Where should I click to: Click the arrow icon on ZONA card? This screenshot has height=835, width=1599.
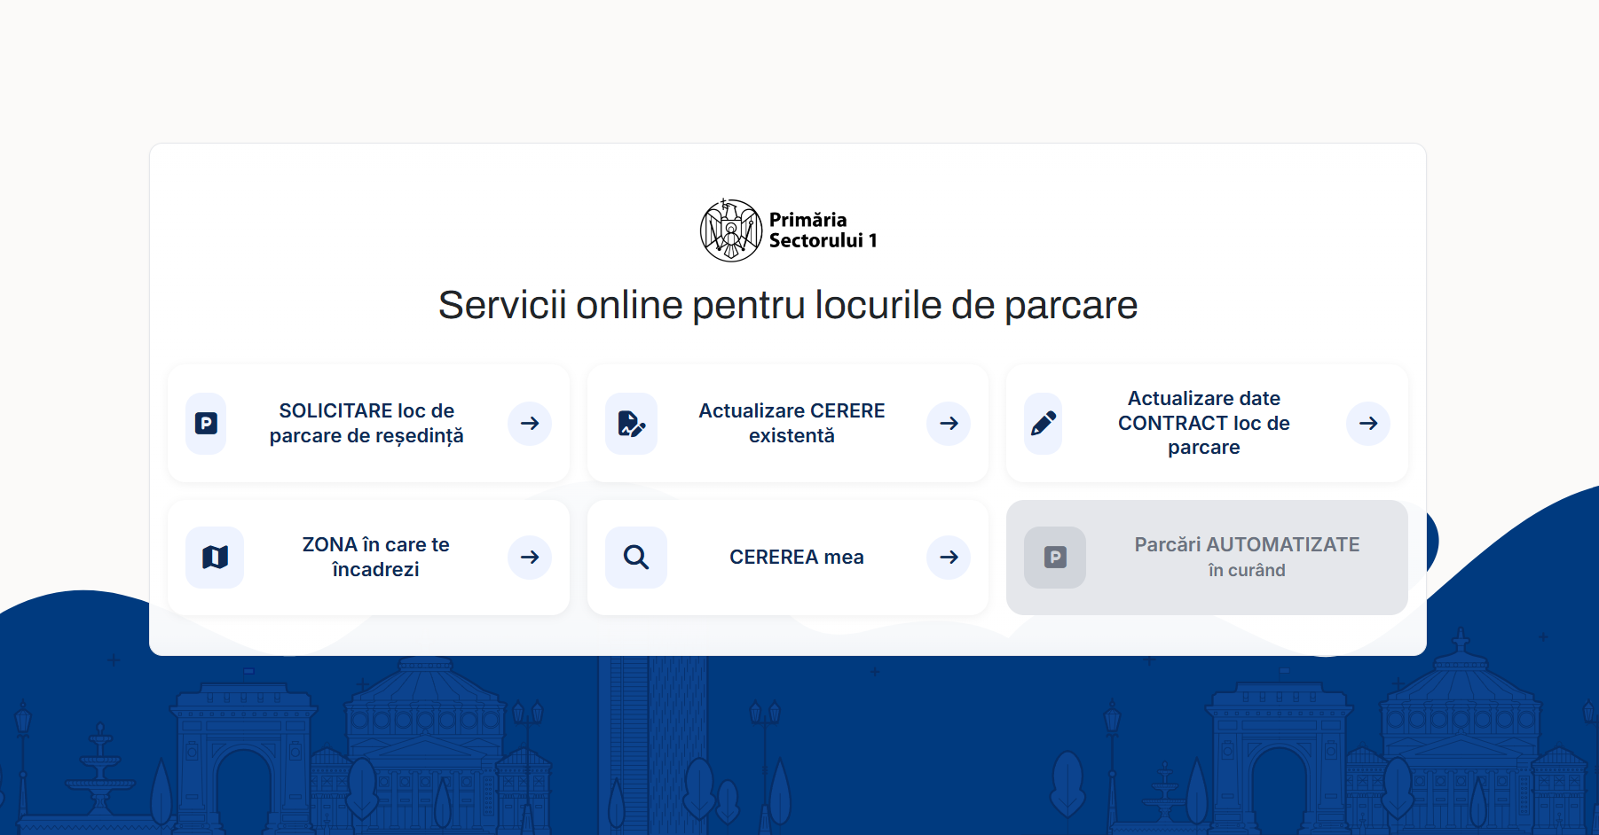(529, 557)
